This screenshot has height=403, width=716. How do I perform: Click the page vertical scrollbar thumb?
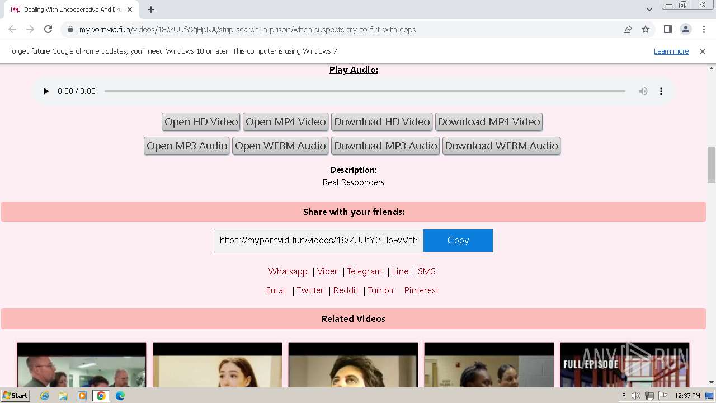[712, 165]
